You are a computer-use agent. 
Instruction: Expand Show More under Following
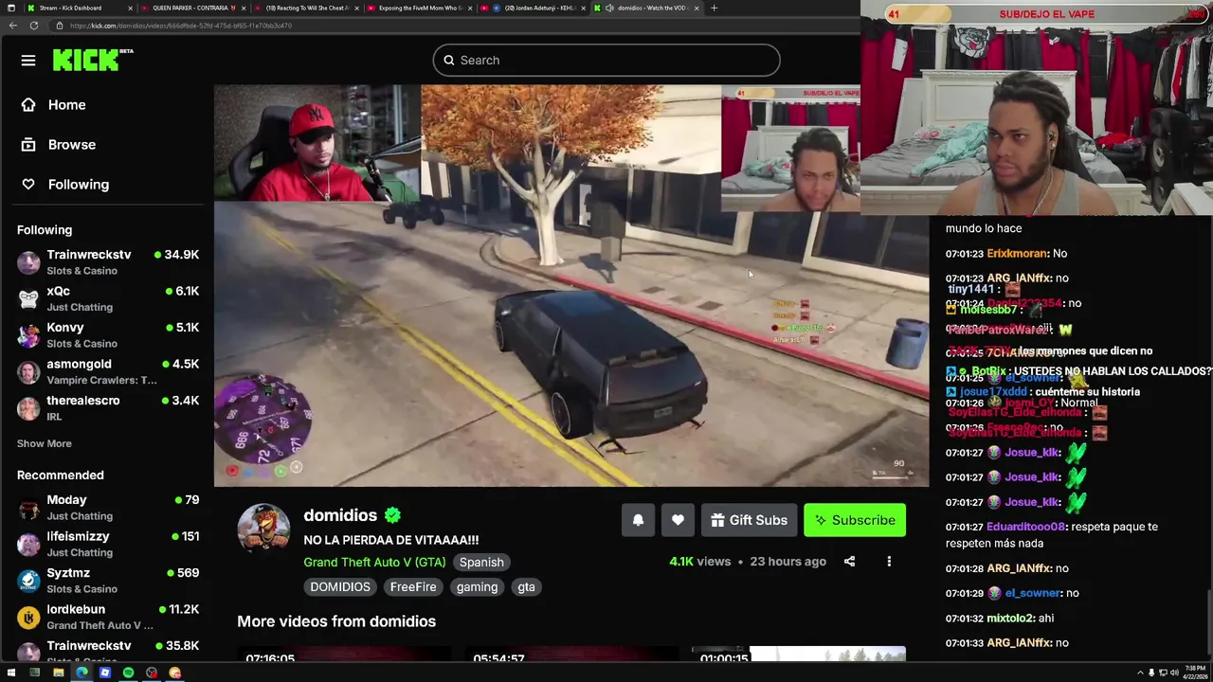pos(44,443)
